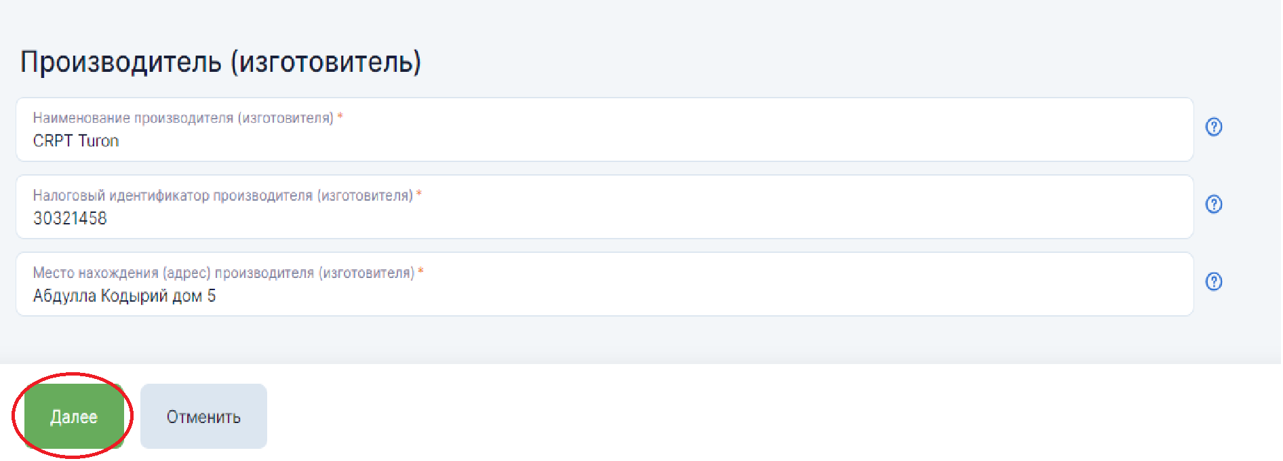Open help icon for tax identifier field

pyautogui.click(x=1214, y=204)
